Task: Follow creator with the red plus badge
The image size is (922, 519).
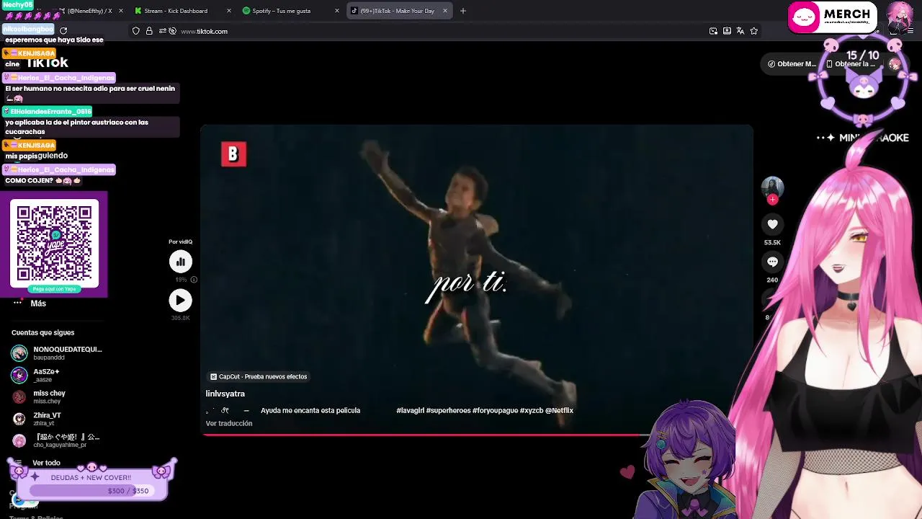Action: click(772, 200)
